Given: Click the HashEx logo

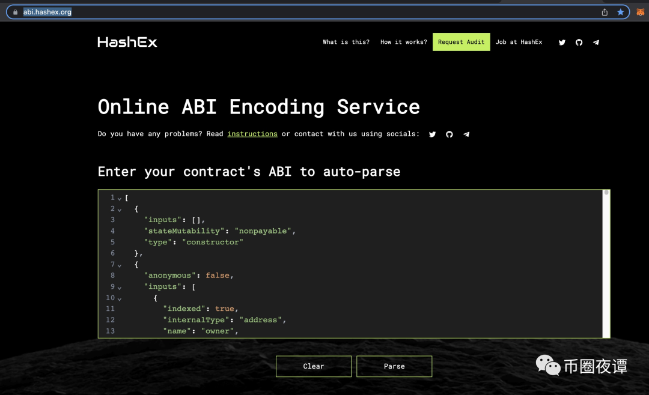Looking at the screenshot, I should (127, 42).
